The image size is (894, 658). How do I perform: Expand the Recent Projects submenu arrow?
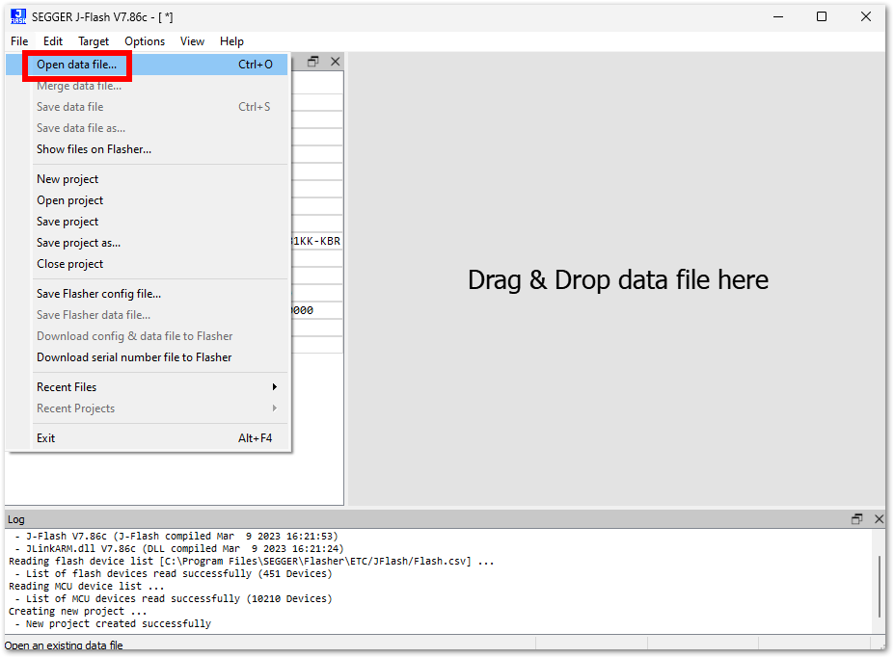(274, 408)
